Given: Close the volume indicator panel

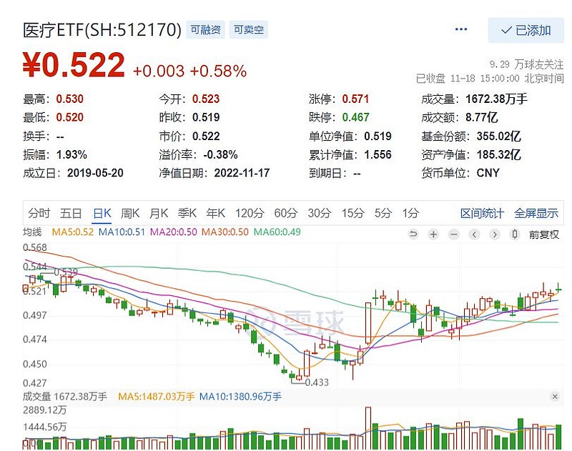Looking at the screenshot, I should (x=555, y=396).
